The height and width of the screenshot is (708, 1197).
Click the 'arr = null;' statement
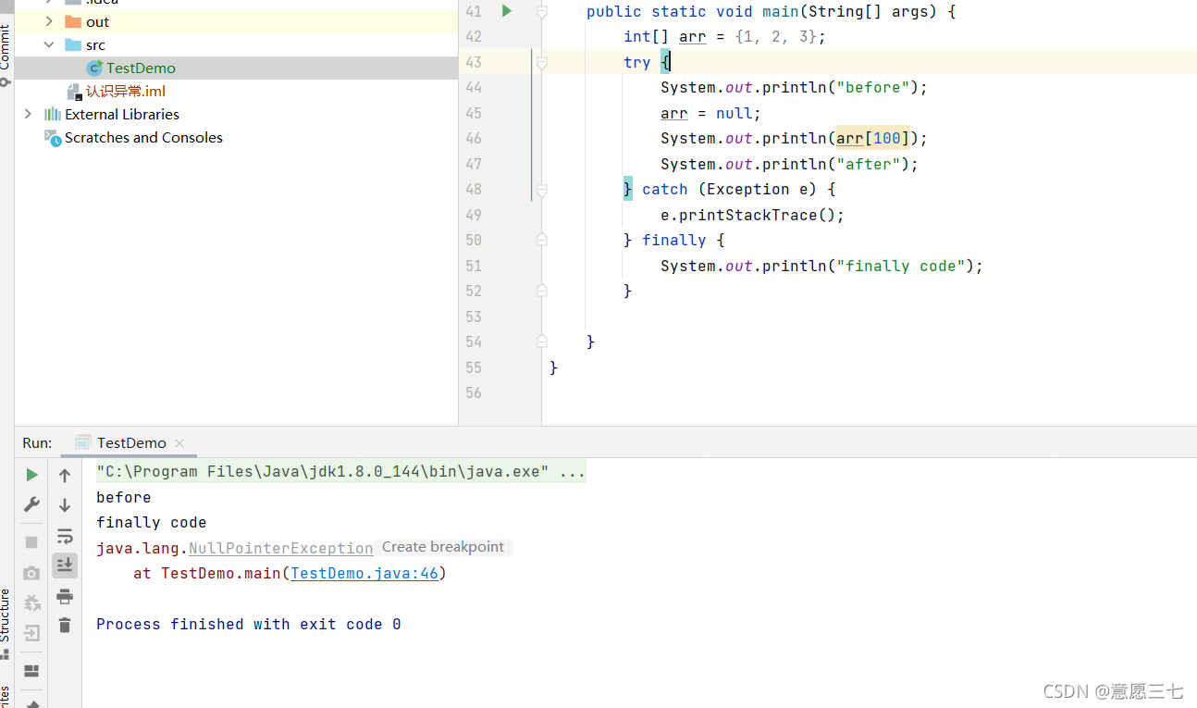coord(710,113)
